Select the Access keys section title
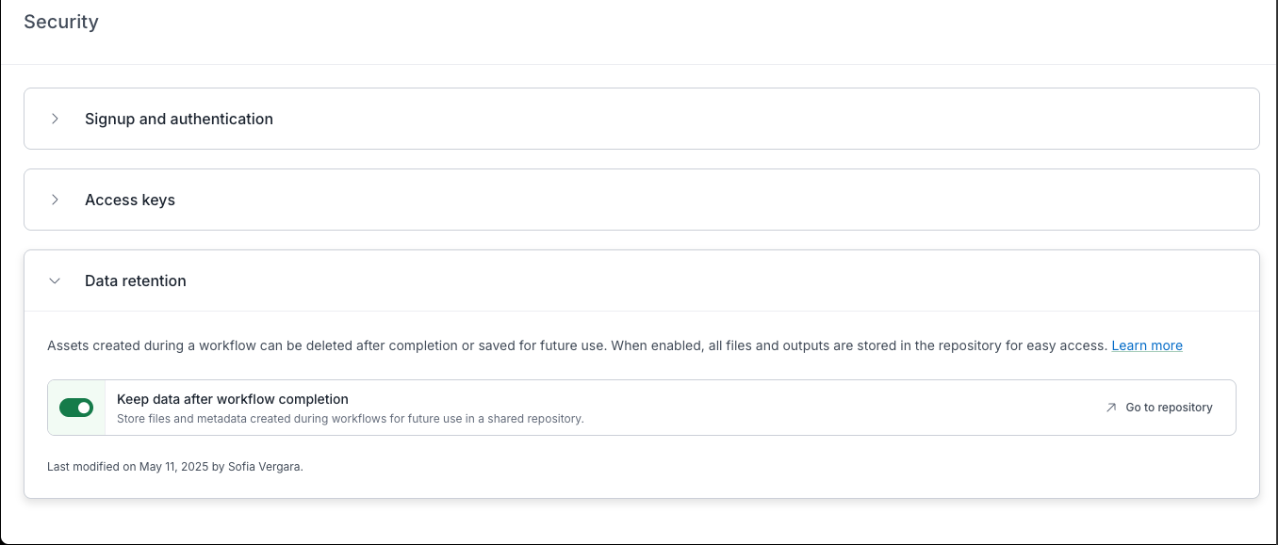1278x545 pixels. tap(130, 200)
